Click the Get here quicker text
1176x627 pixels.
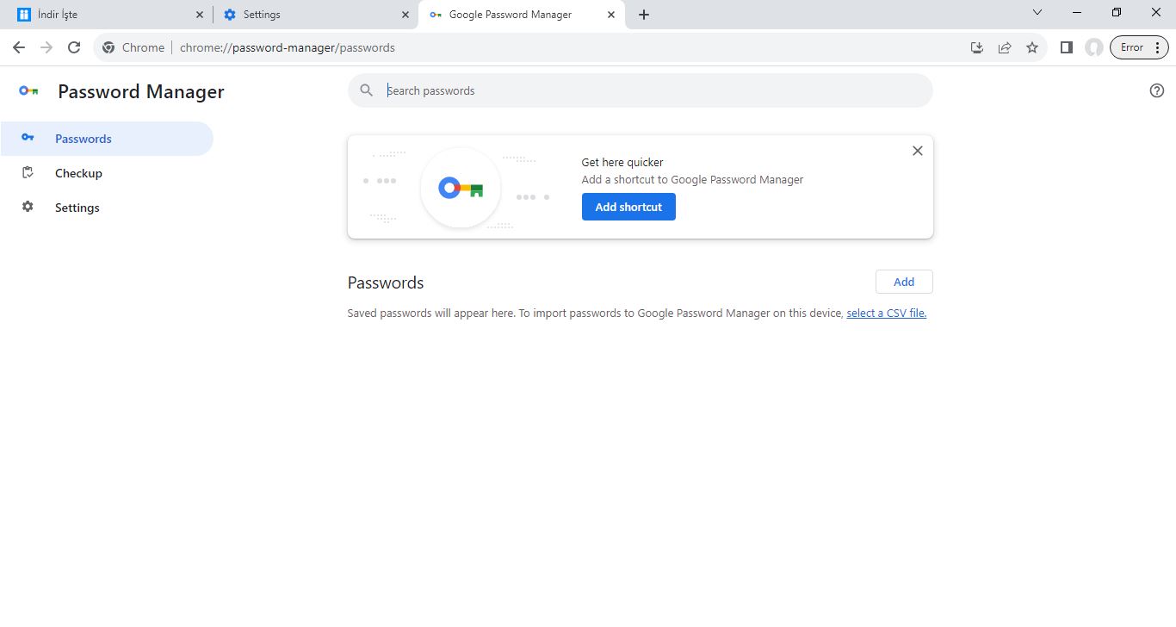point(622,162)
